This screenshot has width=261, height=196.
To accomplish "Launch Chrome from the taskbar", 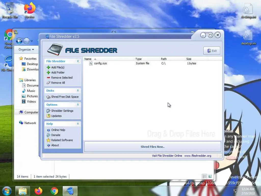I will click(x=54, y=191).
